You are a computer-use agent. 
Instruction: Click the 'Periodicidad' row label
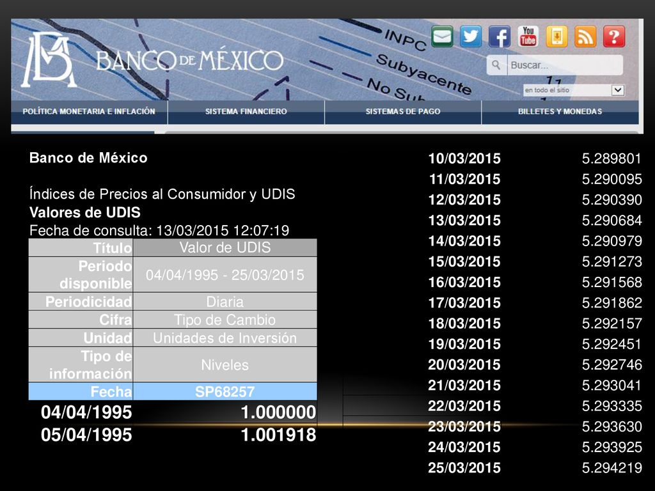click(x=81, y=302)
